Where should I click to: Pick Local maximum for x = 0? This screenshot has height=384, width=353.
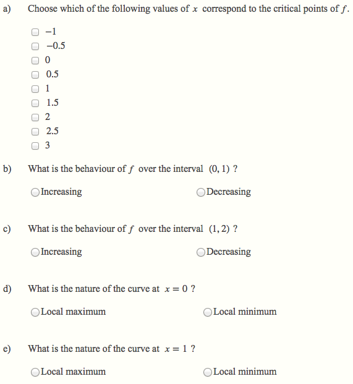(35, 312)
